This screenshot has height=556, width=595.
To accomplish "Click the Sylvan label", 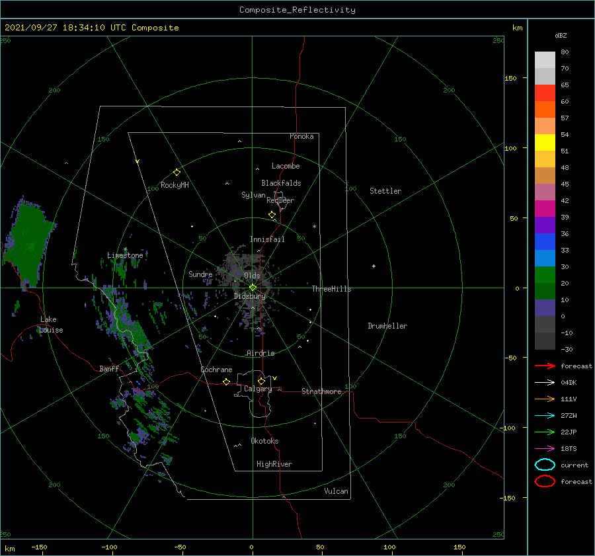I will [253, 195].
